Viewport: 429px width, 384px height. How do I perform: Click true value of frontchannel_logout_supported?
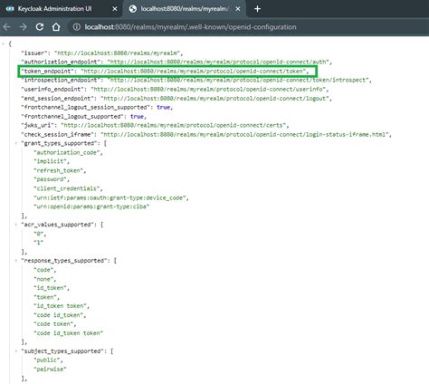click(137, 117)
